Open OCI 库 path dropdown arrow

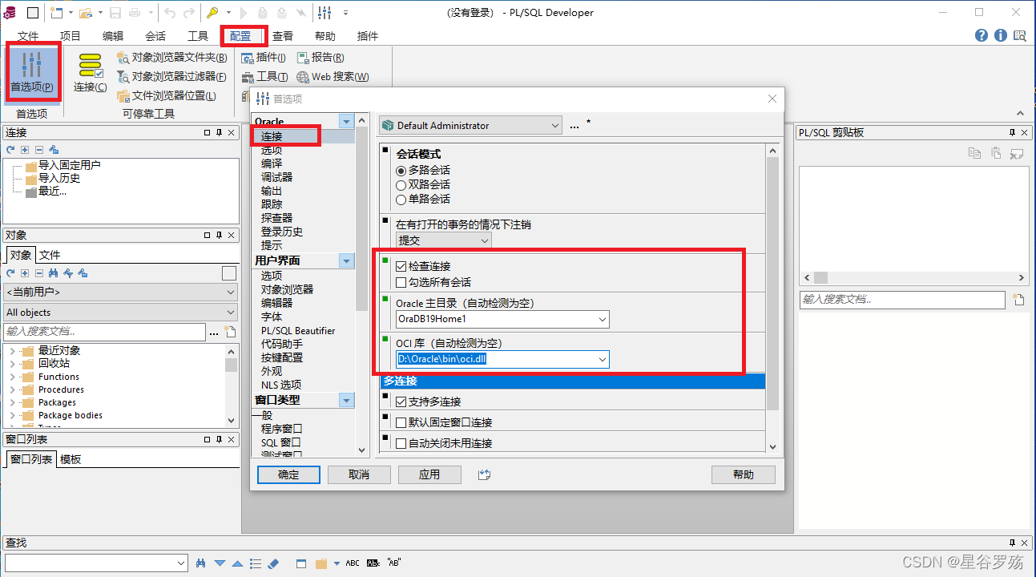[602, 360]
